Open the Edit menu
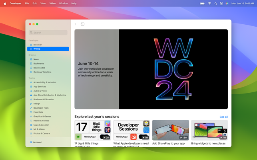Viewport: 257px width, 160px height. pyautogui.click(x=35, y=4)
